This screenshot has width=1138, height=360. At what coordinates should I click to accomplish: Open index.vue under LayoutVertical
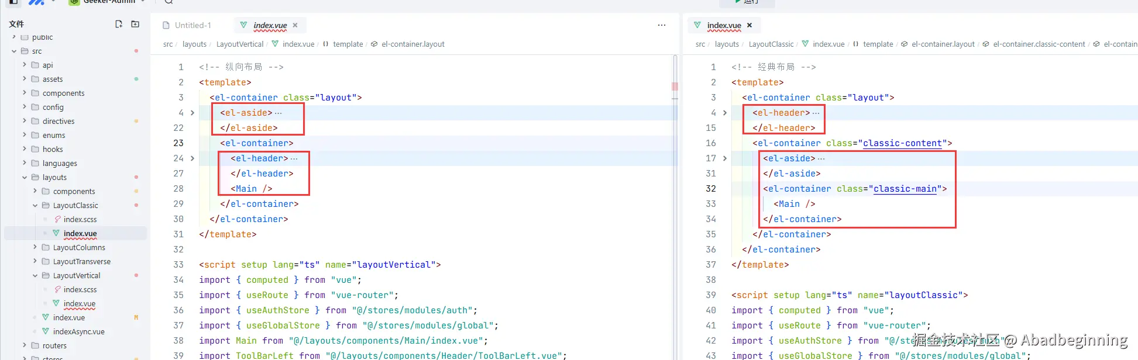pos(80,303)
